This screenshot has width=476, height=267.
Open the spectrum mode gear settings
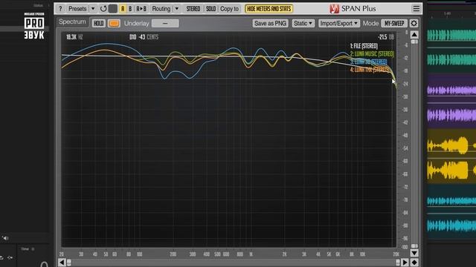414,23
